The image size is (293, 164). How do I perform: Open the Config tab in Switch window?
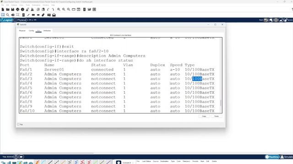31,31
